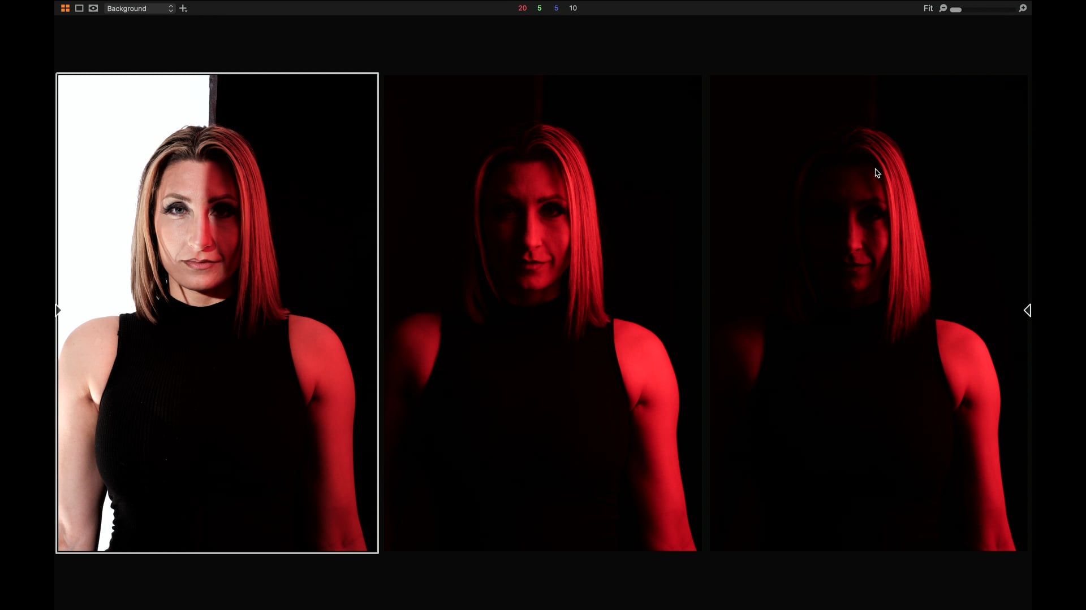
Task: Toggle the proof margin eye icon
Action: coord(93,8)
